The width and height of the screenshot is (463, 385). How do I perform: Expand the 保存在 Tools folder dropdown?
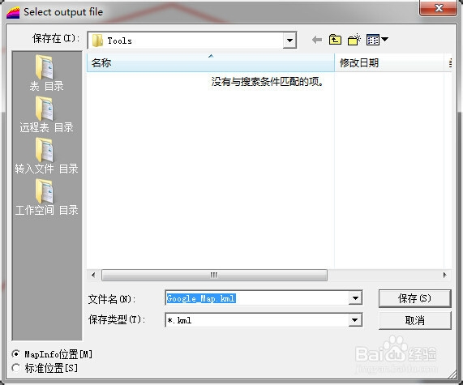[x=289, y=41]
